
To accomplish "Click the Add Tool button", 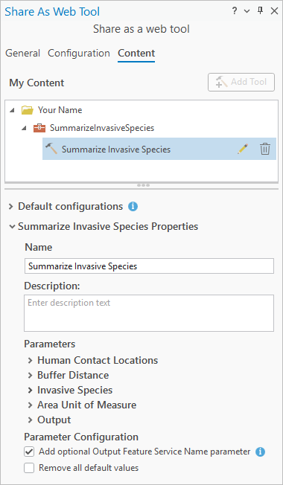I will 241,82.
